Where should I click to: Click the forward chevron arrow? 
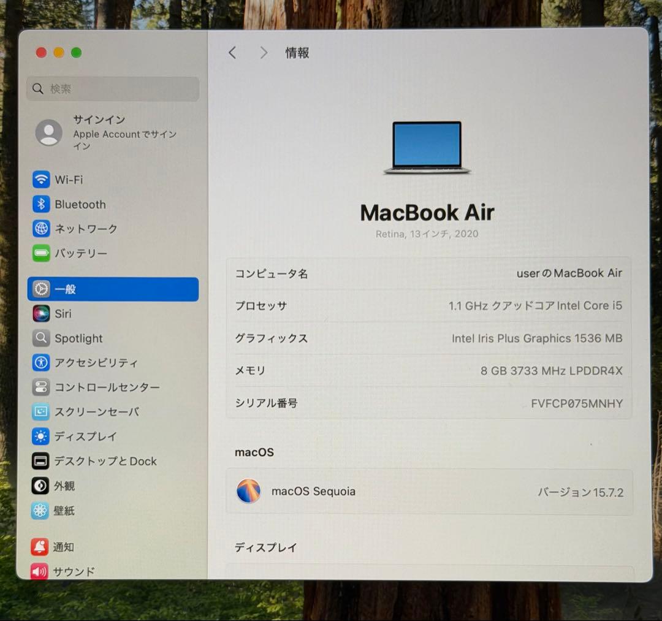pos(263,53)
